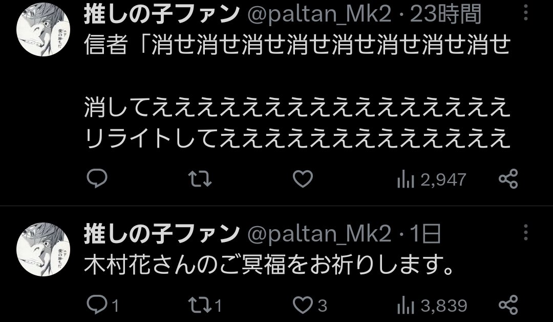Retweet the 木村花さん tweet
The image size is (553, 322).
click(205, 305)
